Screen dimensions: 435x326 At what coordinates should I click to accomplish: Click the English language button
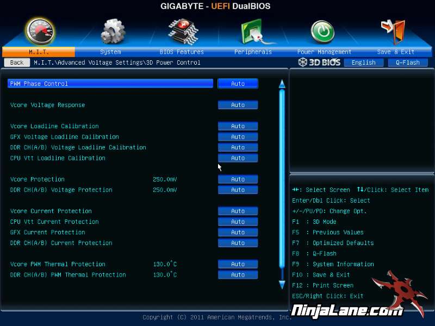coord(363,62)
